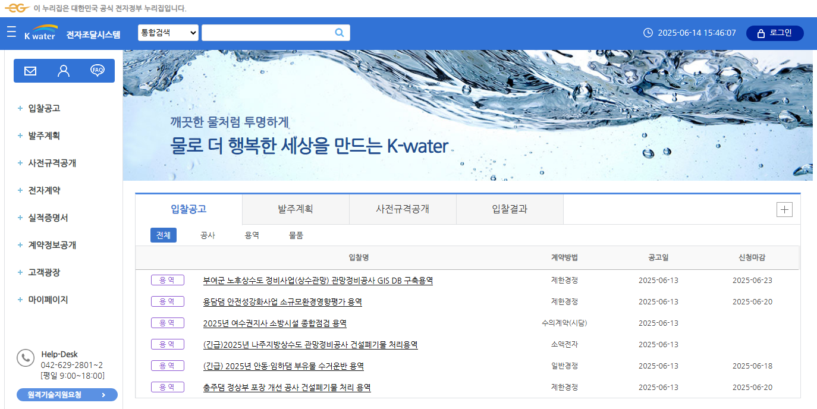
Task: Click the 공고일 column header
Action: click(x=658, y=257)
